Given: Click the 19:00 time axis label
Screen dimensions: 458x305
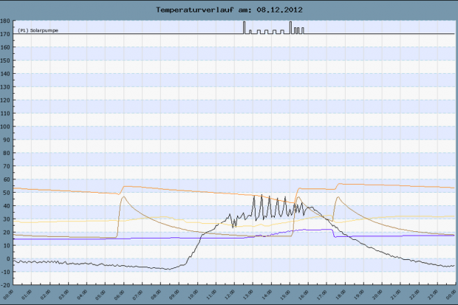Looking at the screenshot, I should pyautogui.click(x=359, y=295).
